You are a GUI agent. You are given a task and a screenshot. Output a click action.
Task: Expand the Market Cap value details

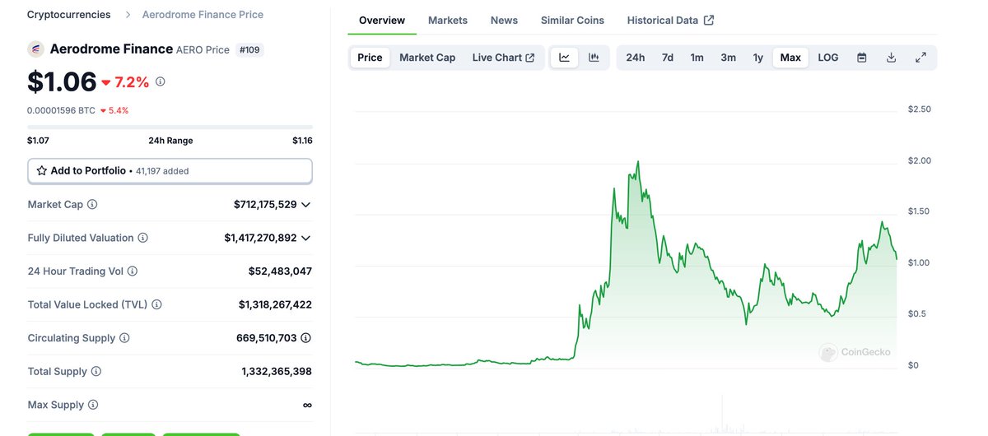click(x=305, y=204)
